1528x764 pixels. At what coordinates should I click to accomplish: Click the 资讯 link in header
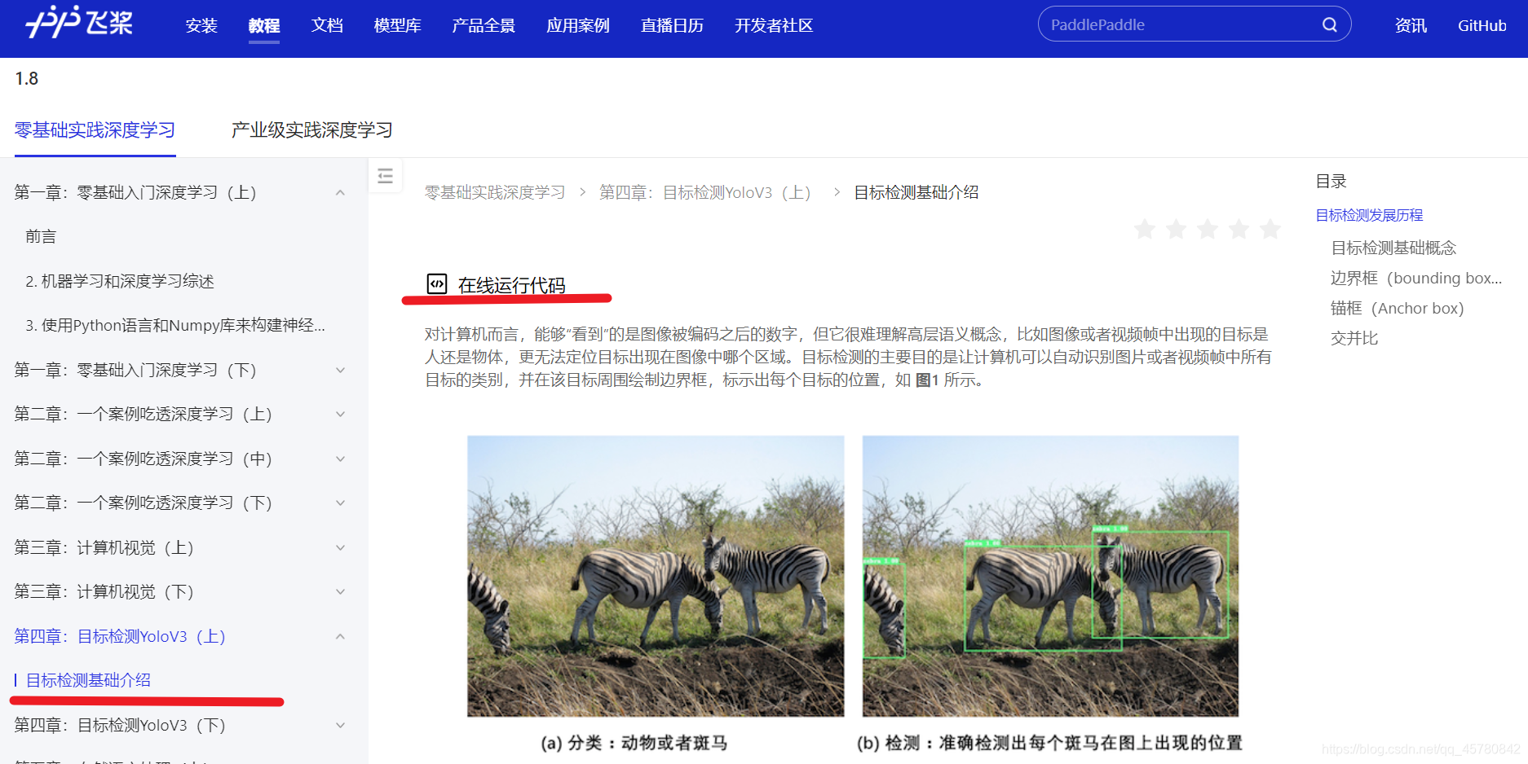(1411, 25)
